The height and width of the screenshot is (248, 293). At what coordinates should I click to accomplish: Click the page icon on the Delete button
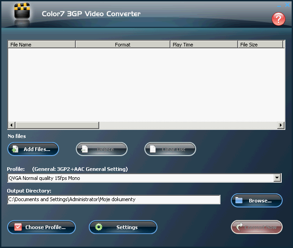tap(84, 149)
